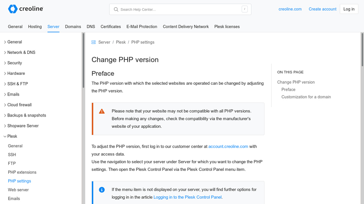Click the server breadcrumb icon
The height and width of the screenshot is (204, 364).
tap(94, 42)
